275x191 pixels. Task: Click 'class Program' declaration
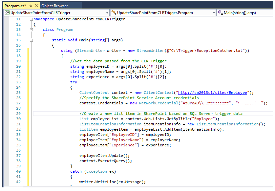coord(57,30)
